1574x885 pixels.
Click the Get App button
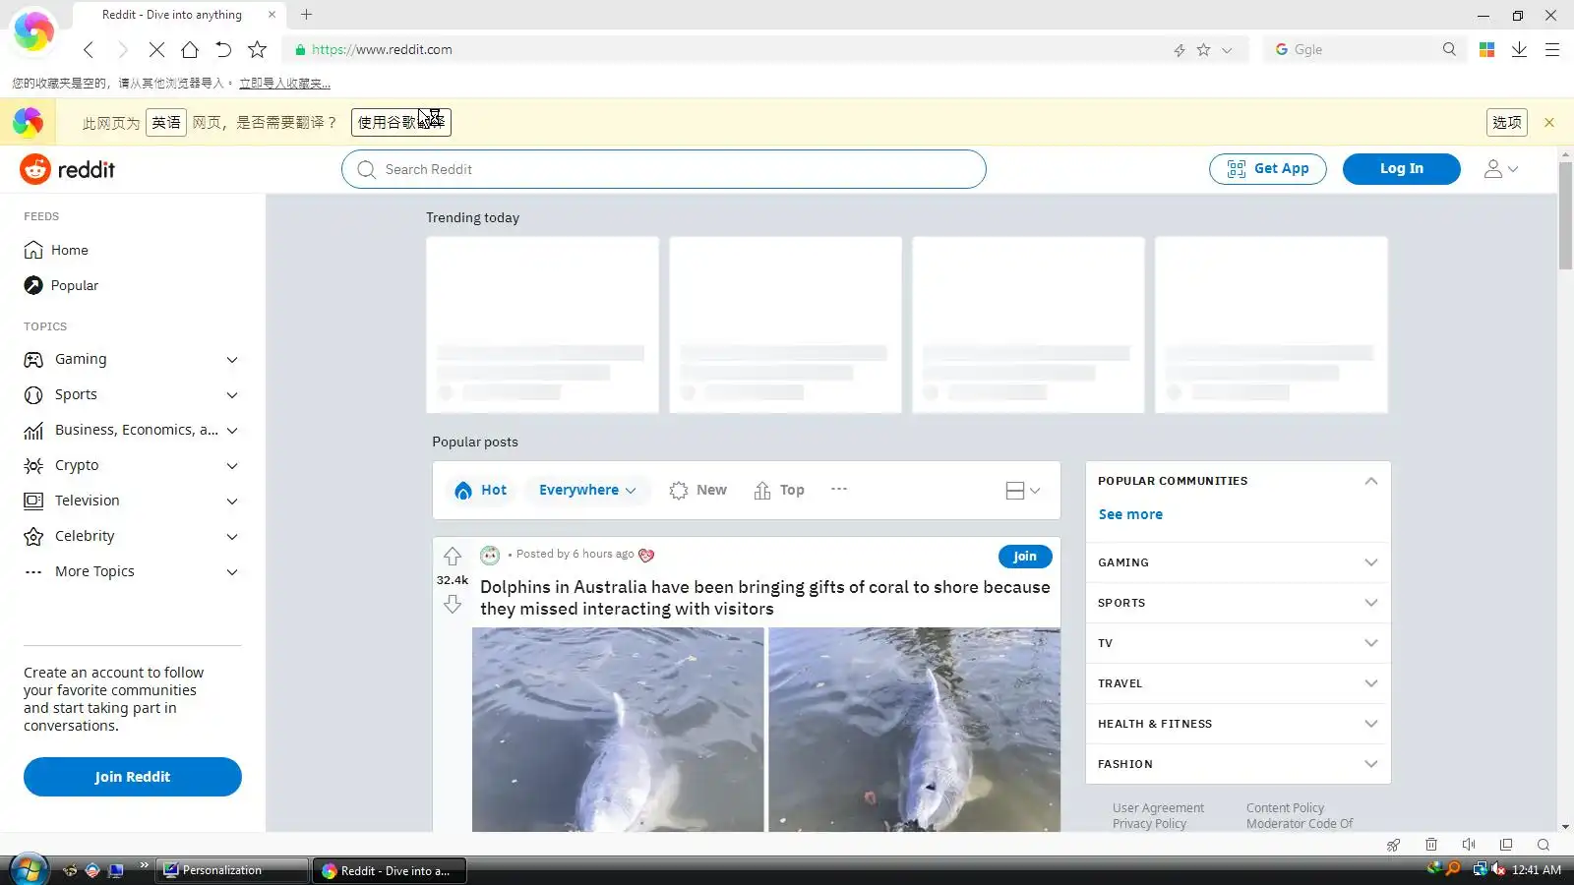1268,169
